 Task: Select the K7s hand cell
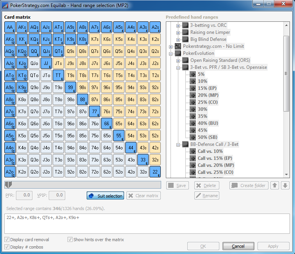click(95, 39)
